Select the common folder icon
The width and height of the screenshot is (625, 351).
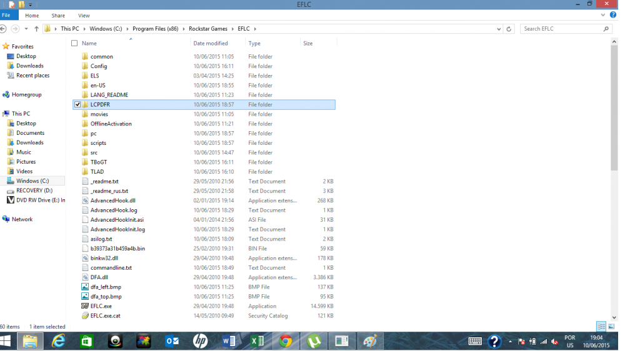pos(85,56)
